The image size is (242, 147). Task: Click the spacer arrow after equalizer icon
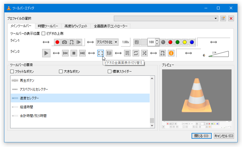[118, 53]
